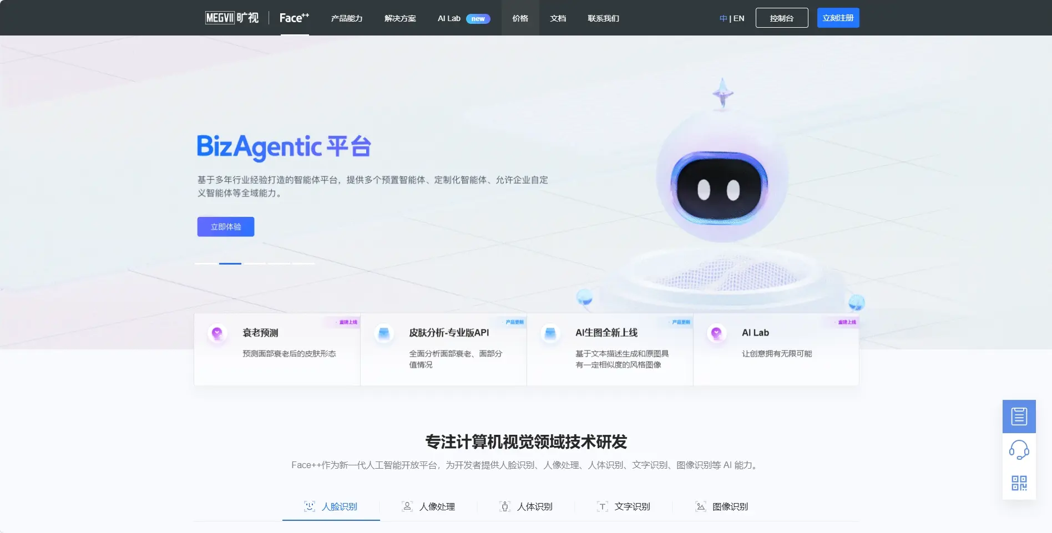
Task: Click the AI Lab card purple icon
Action: (716, 333)
